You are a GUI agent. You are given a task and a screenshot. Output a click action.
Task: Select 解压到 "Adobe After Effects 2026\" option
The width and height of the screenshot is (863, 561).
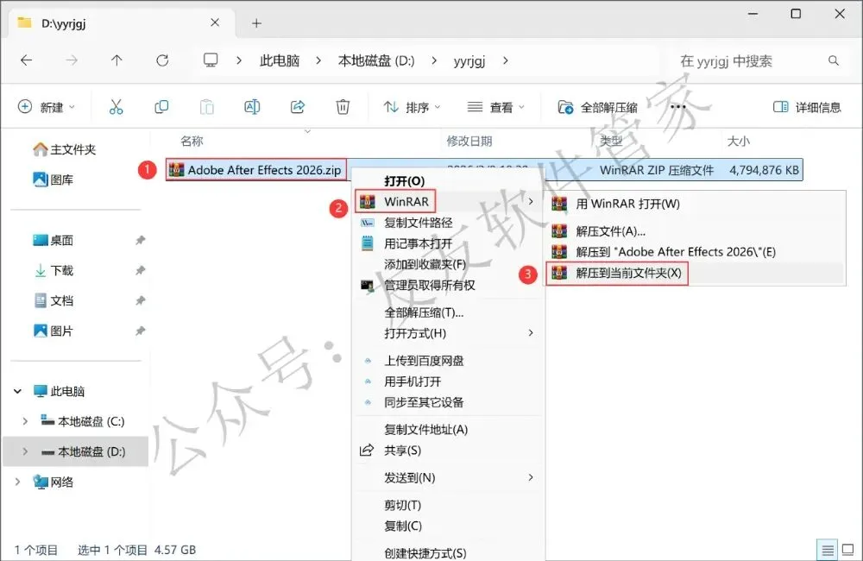676,252
